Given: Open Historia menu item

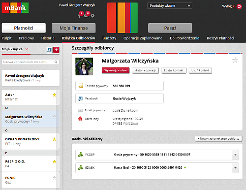Looking at the screenshot, I should pos(48,38).
